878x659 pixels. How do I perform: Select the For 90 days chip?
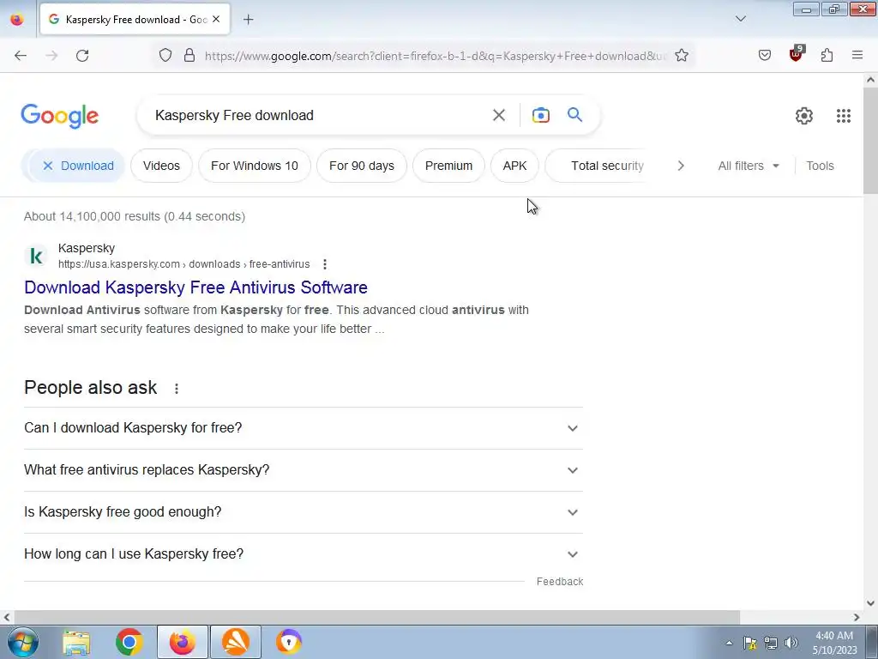[x=362, y=166]
